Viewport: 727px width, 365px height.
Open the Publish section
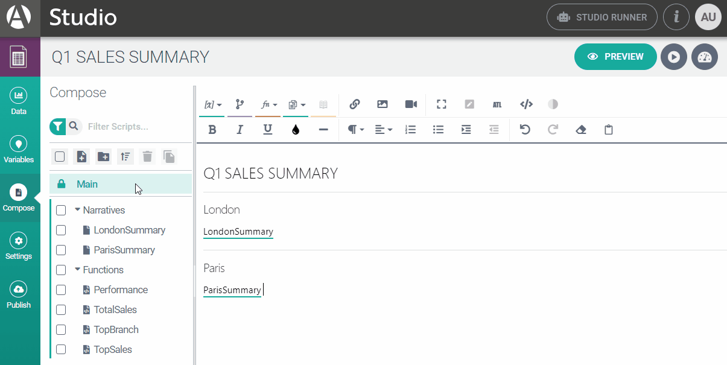click(x=19, y=294)
